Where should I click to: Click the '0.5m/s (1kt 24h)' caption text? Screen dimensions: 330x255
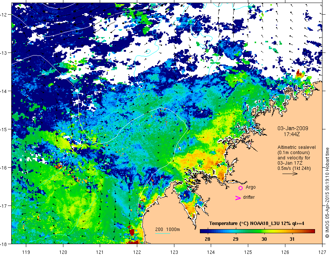pos(294,168)
